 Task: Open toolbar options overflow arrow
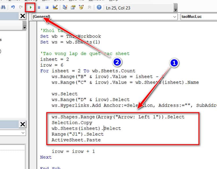[176, 8]
